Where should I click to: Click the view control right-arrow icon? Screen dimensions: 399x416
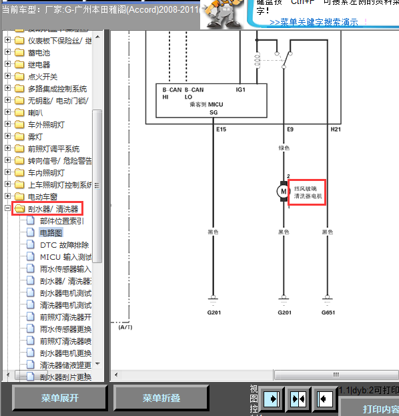tap(271, 399)
